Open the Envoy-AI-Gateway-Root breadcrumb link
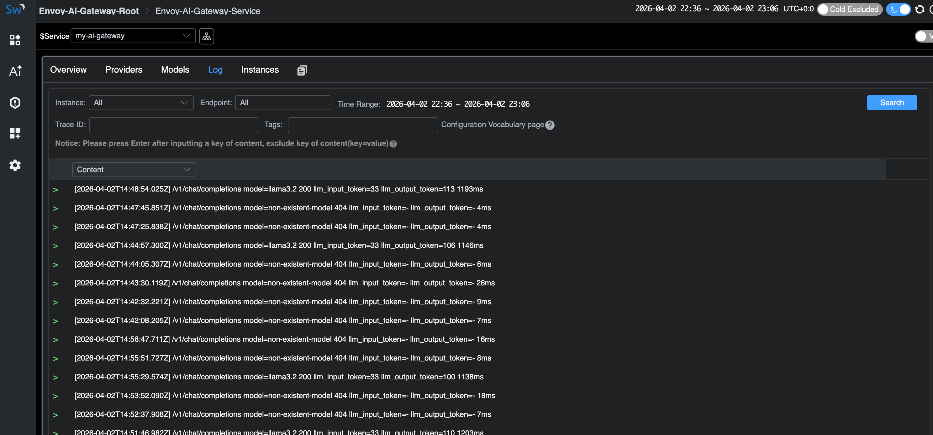Image resolution: width=933 pixels, height=435 pixels. click(x=89, y=11)
